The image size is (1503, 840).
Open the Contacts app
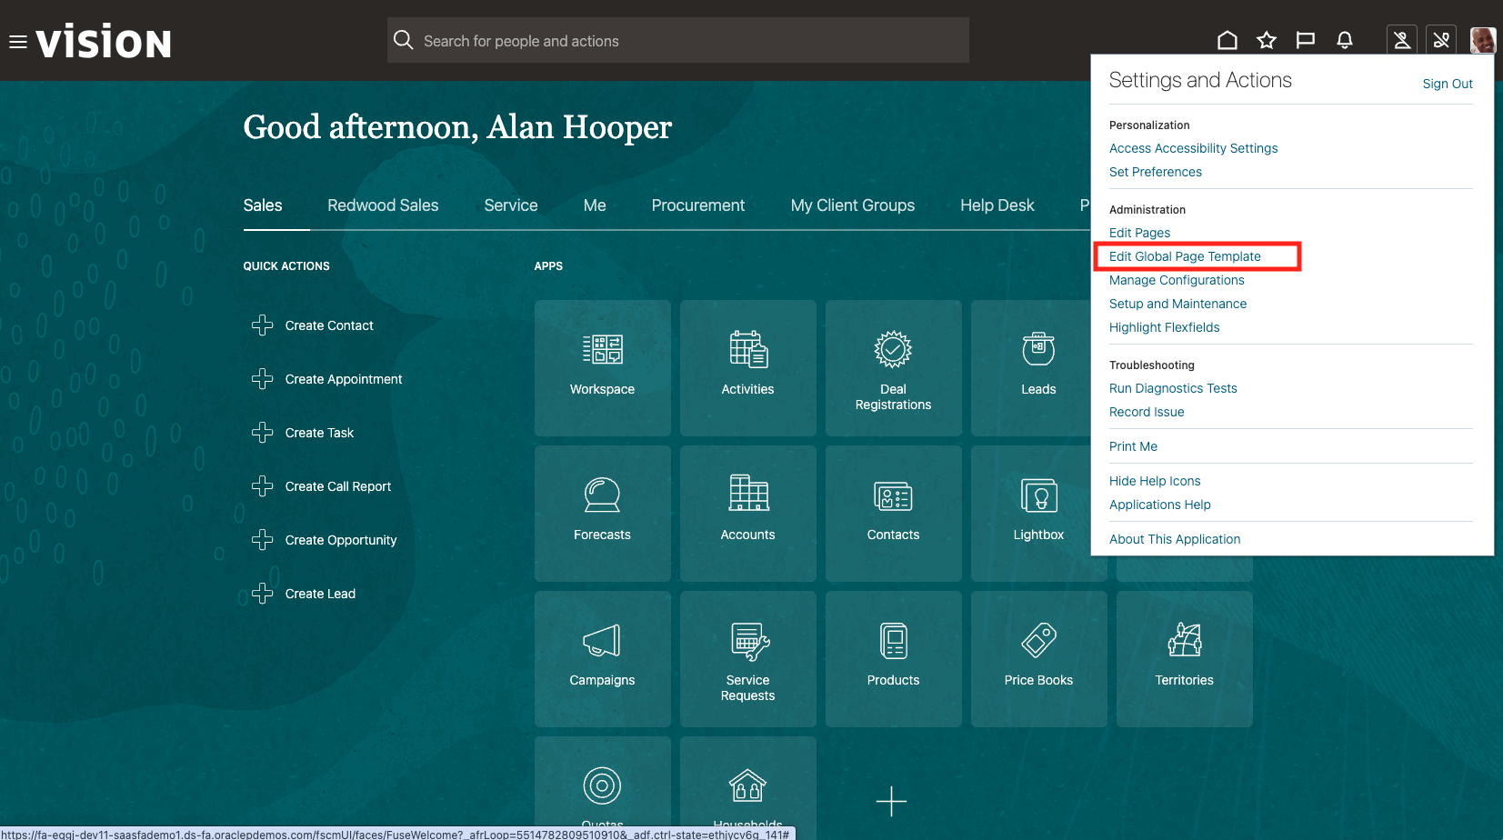click(x=893, y=514)
